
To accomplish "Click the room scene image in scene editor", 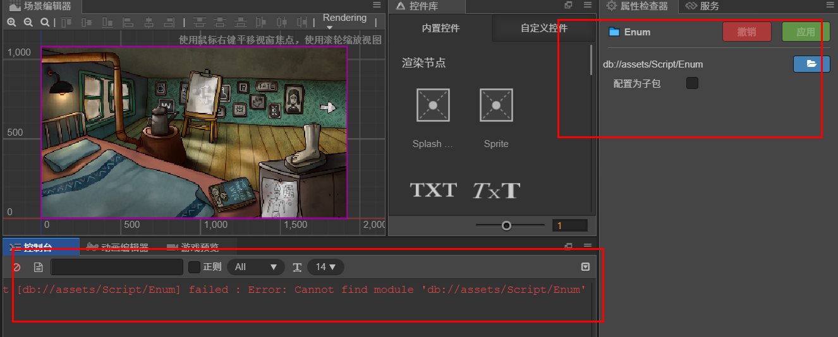I will 194,132.
